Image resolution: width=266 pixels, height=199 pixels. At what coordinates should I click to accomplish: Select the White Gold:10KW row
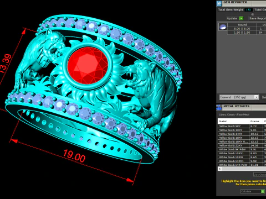point(242,157)
